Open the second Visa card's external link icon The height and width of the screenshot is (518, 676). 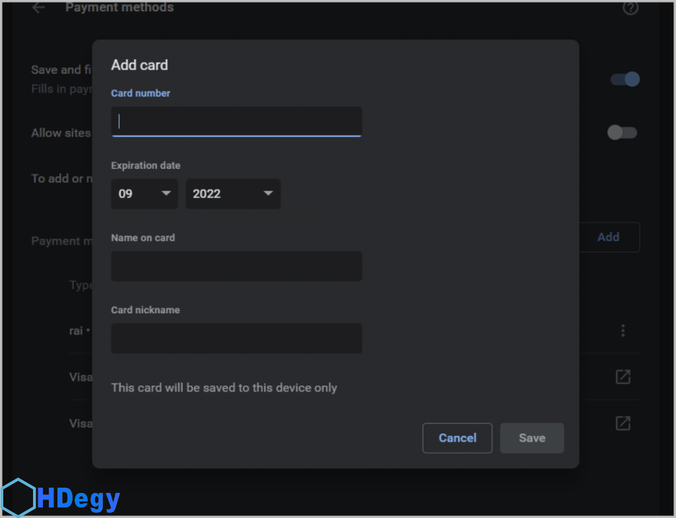coord(623,423)
